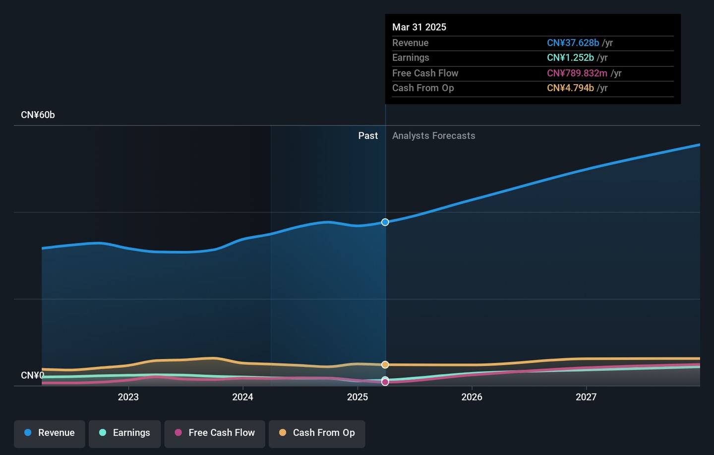Viewport: 714px width, 455px height.
Task: Select the 2024 x-axis label
Action: pyautogui.click(x=243, y=397)
